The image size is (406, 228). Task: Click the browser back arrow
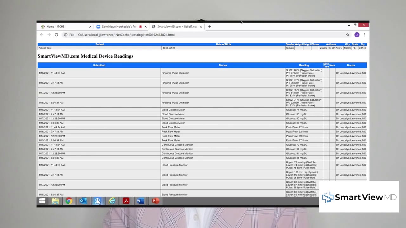42,35
